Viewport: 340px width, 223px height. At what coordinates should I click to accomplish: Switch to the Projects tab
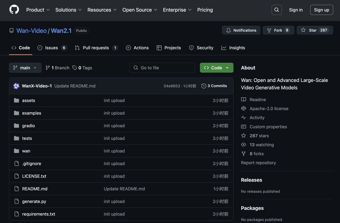[169, 48]
